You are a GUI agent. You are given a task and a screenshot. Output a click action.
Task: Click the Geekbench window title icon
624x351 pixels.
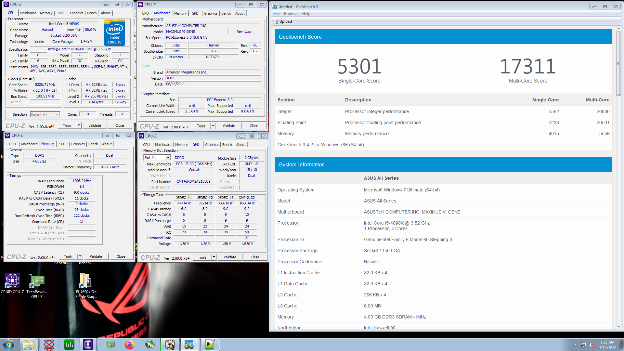click(275, 6)
